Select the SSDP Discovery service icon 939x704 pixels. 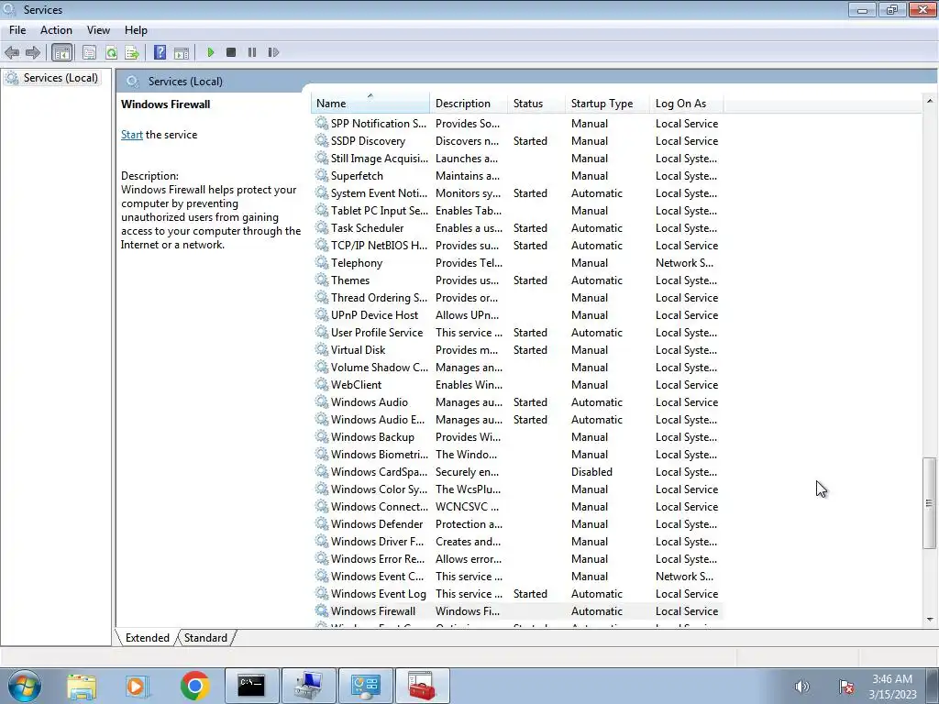pos(322,140)
